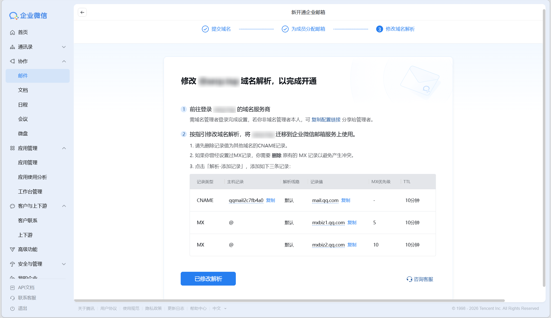
Task: Click the Advanced Features icon
Action: (x=12, y=250)
